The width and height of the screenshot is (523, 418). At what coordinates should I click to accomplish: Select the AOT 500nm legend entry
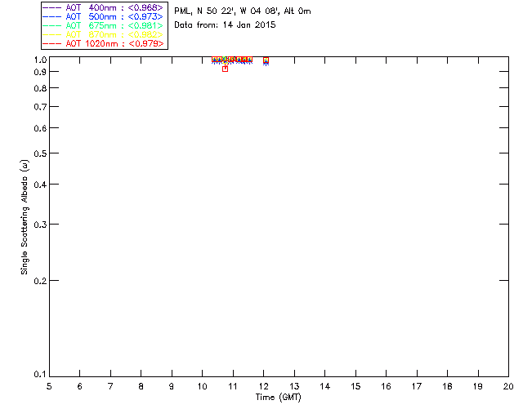(103, 16)
